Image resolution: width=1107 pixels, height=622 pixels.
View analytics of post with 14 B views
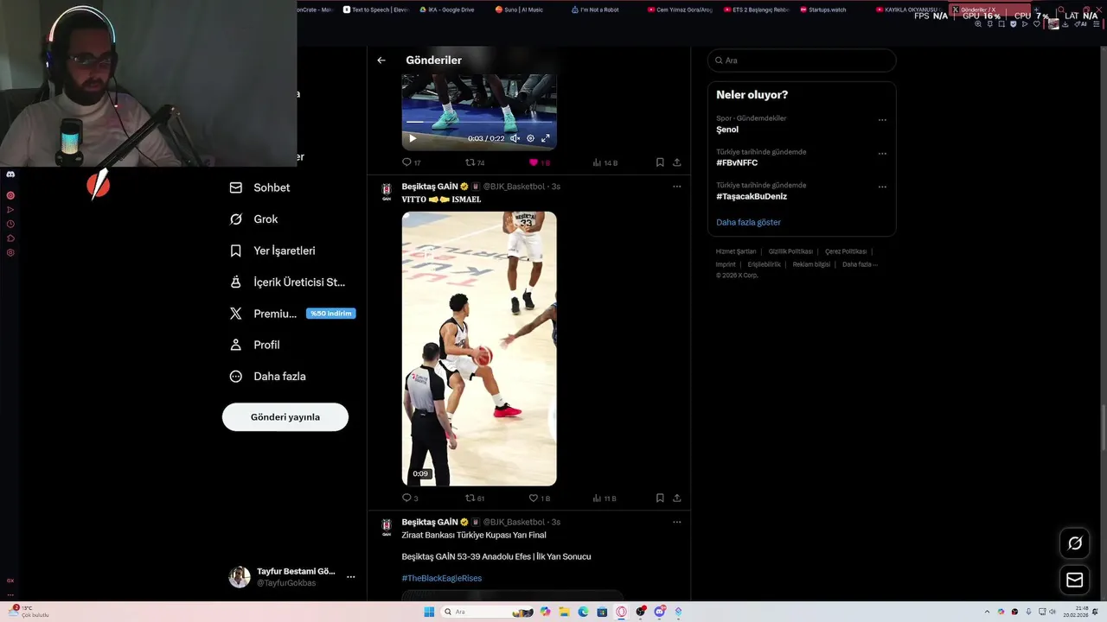[x=605, y=162]
